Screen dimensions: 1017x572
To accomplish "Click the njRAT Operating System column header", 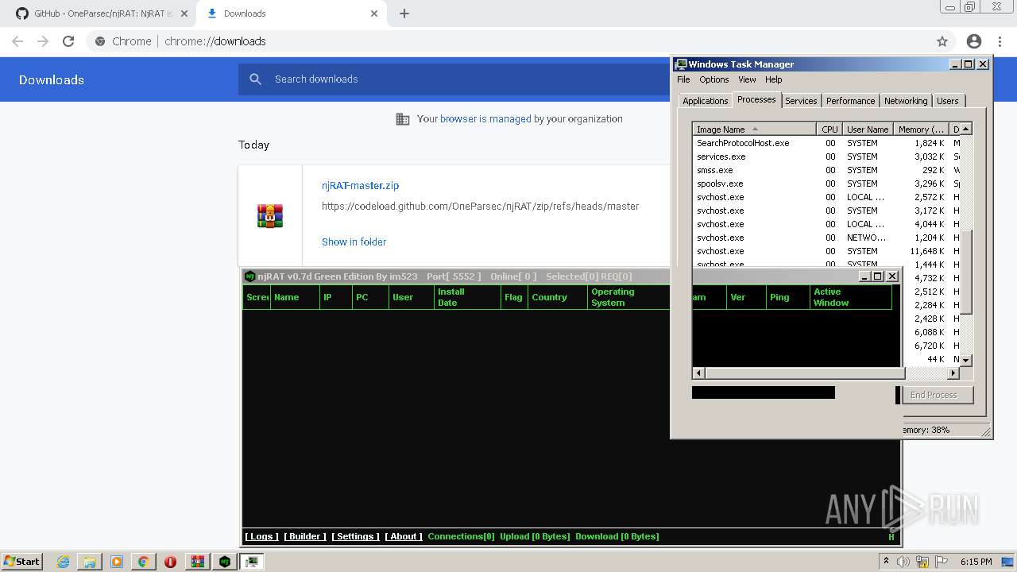I will [x=628, y=297].
